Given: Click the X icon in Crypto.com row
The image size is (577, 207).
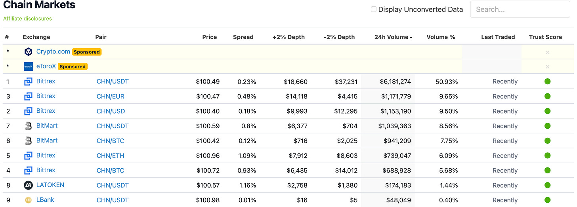Looking at the screenshot, I should click(x=547, y=52).
